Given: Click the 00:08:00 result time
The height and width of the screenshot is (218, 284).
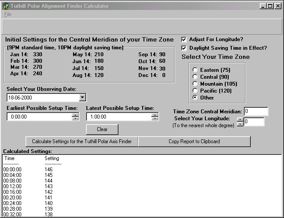Looking at the screenshot, I should (12, 181).
